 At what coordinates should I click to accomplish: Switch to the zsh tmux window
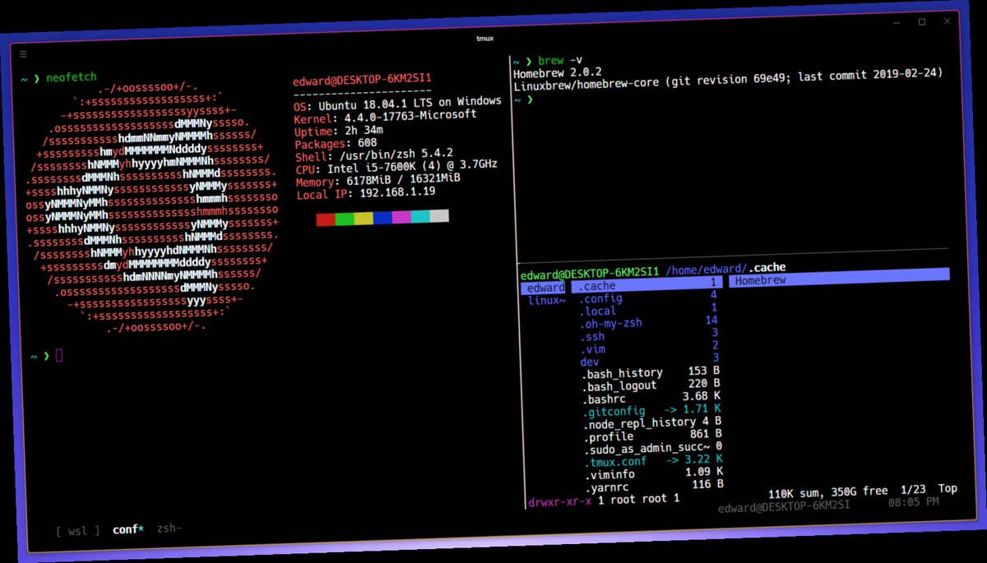point(169,528)
